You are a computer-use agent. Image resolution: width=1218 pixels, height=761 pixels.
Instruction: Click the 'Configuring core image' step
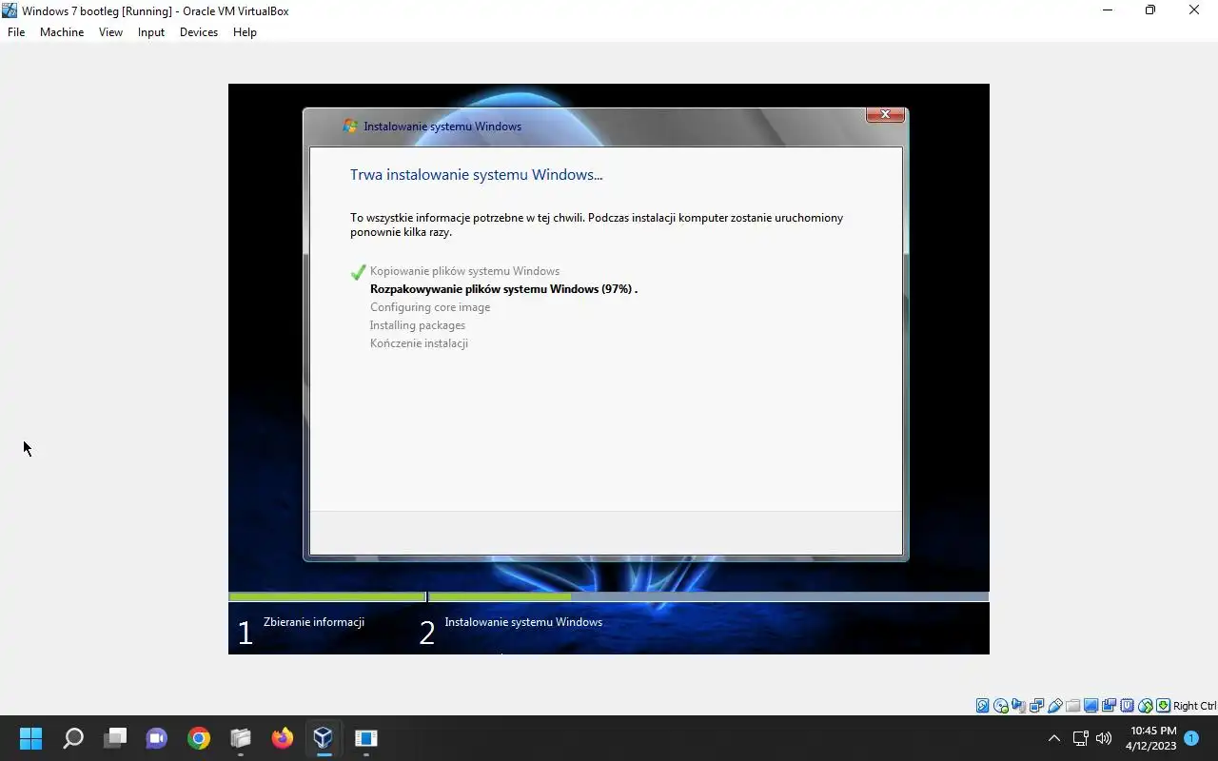(430, 307)
